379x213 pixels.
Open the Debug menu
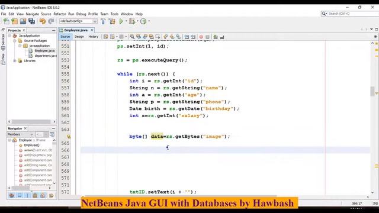(x=81, y=14)
